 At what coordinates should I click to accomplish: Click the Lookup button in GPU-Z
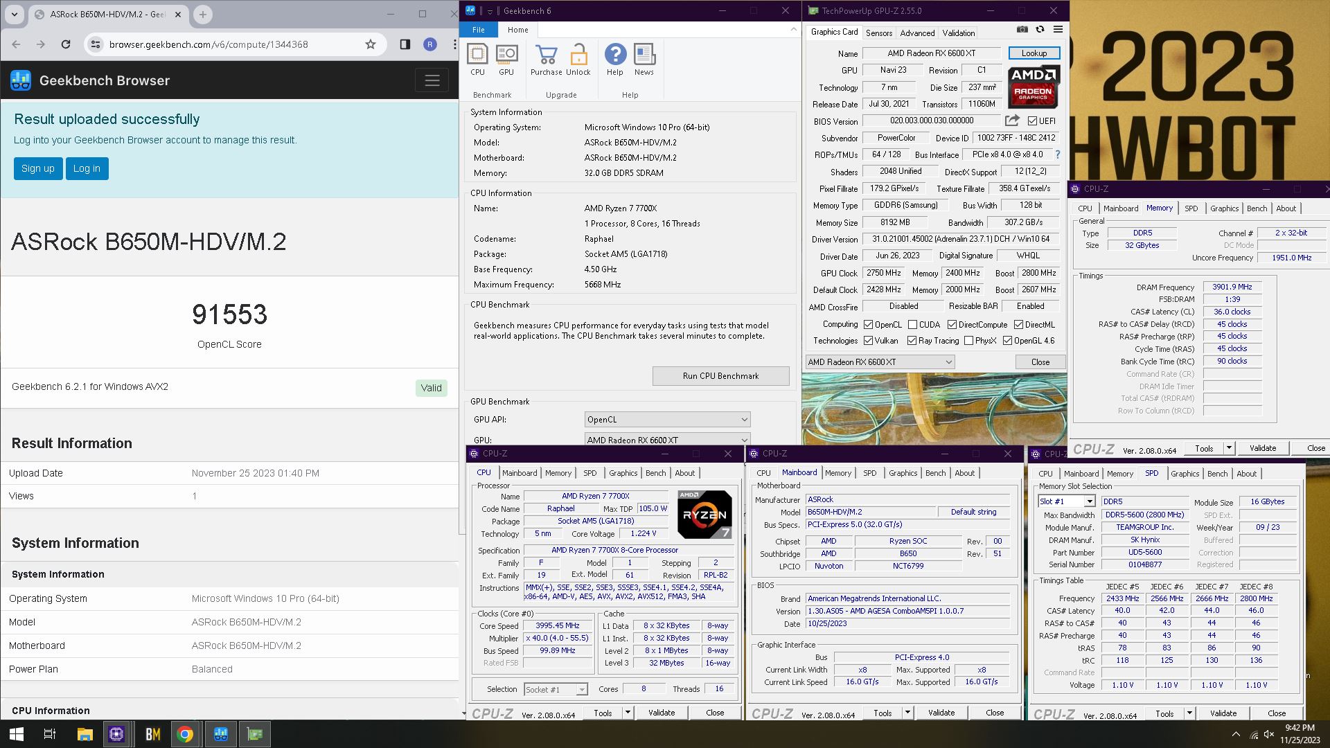point(1034,53)
